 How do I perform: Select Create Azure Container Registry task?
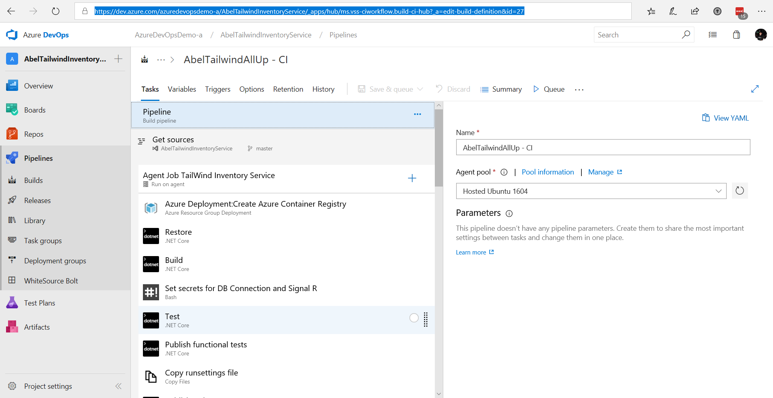pos(287,207)
